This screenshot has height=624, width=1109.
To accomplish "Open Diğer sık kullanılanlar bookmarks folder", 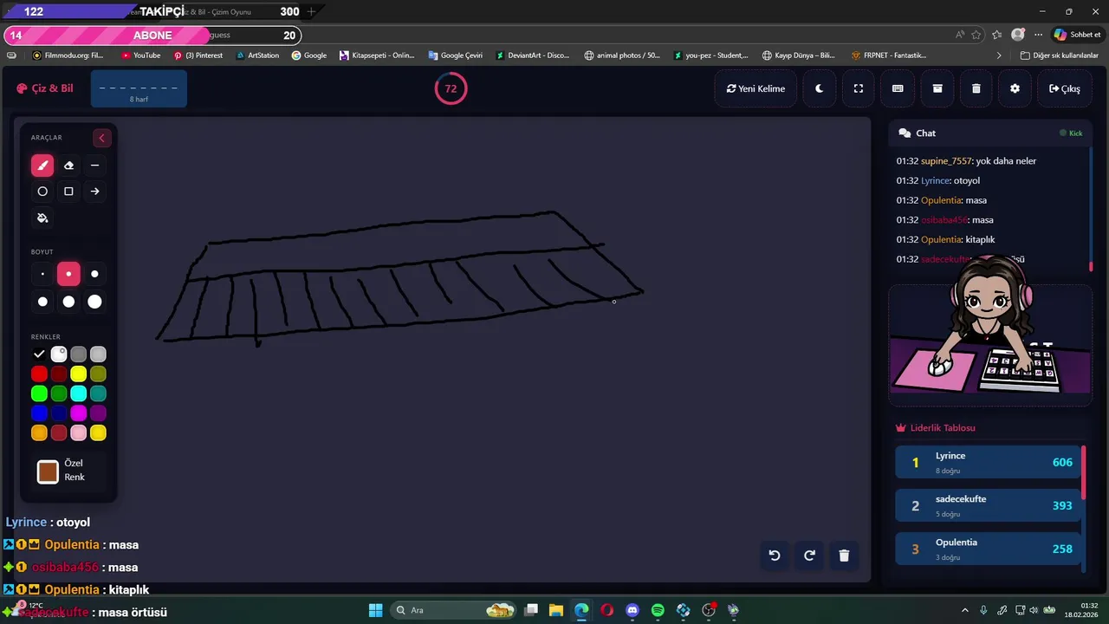I will coord(1059,55).
